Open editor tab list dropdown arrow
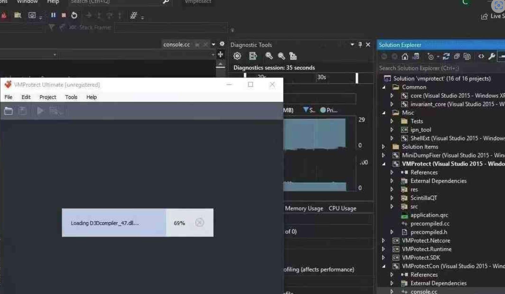 point(213,45)
